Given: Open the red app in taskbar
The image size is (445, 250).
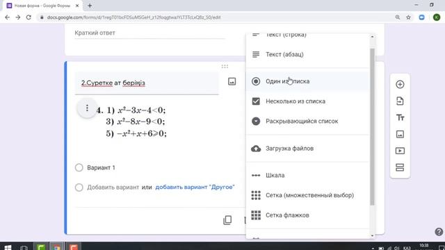Looking at the screenshot, I should (x=73, y=247).
